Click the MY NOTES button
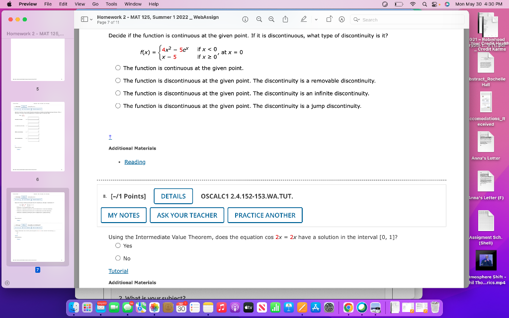The image size is (509, 318). pos(124,216)
